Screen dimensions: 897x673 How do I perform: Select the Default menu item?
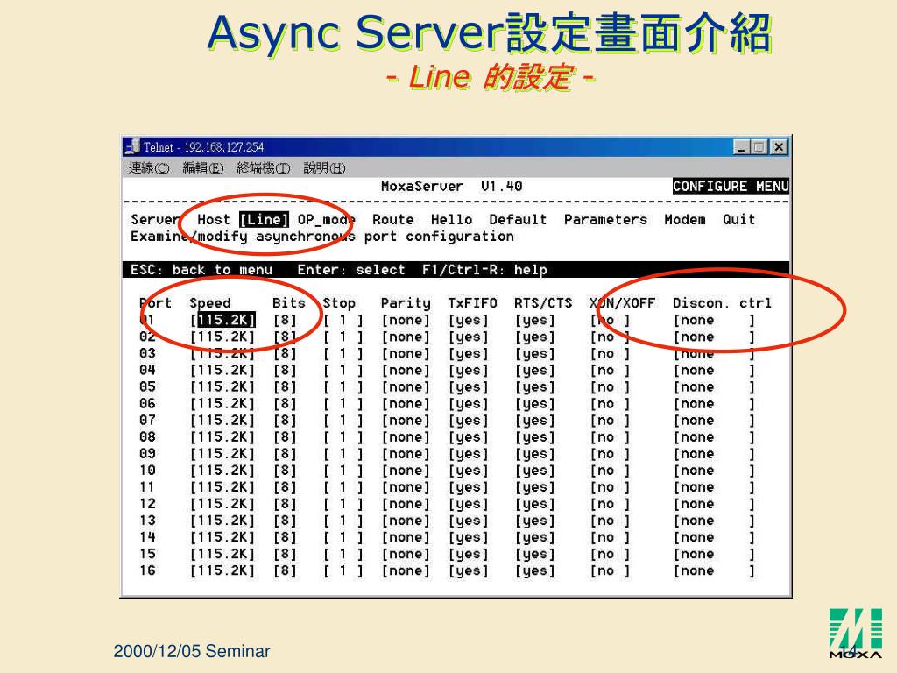pos(518,220)
